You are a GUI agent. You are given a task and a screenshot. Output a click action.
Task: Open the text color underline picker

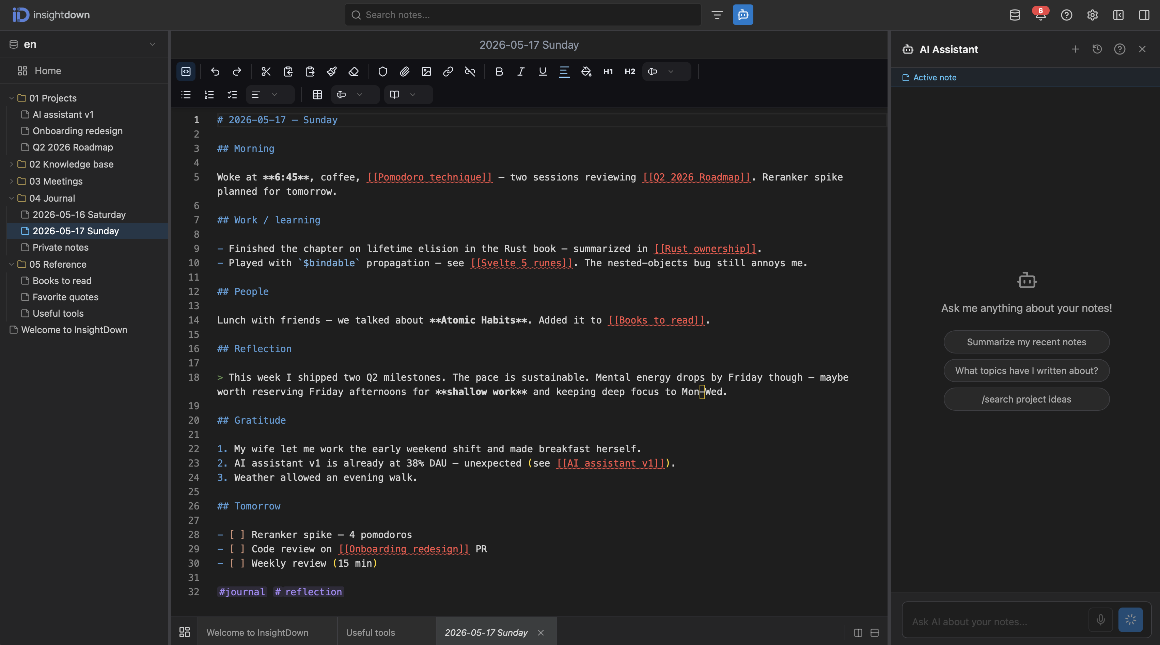[x=565, y=72]
